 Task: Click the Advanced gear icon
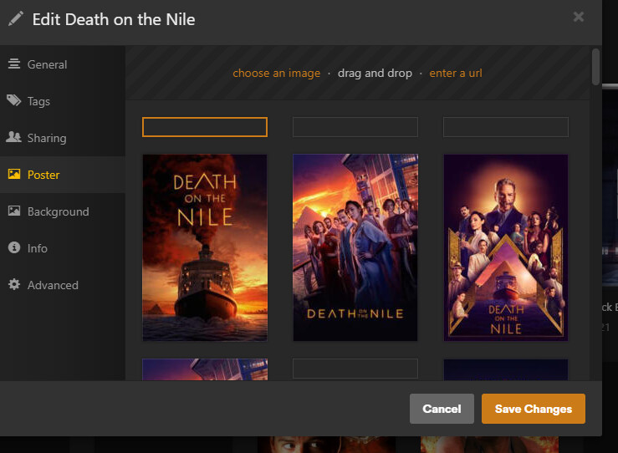coord(14,284)
